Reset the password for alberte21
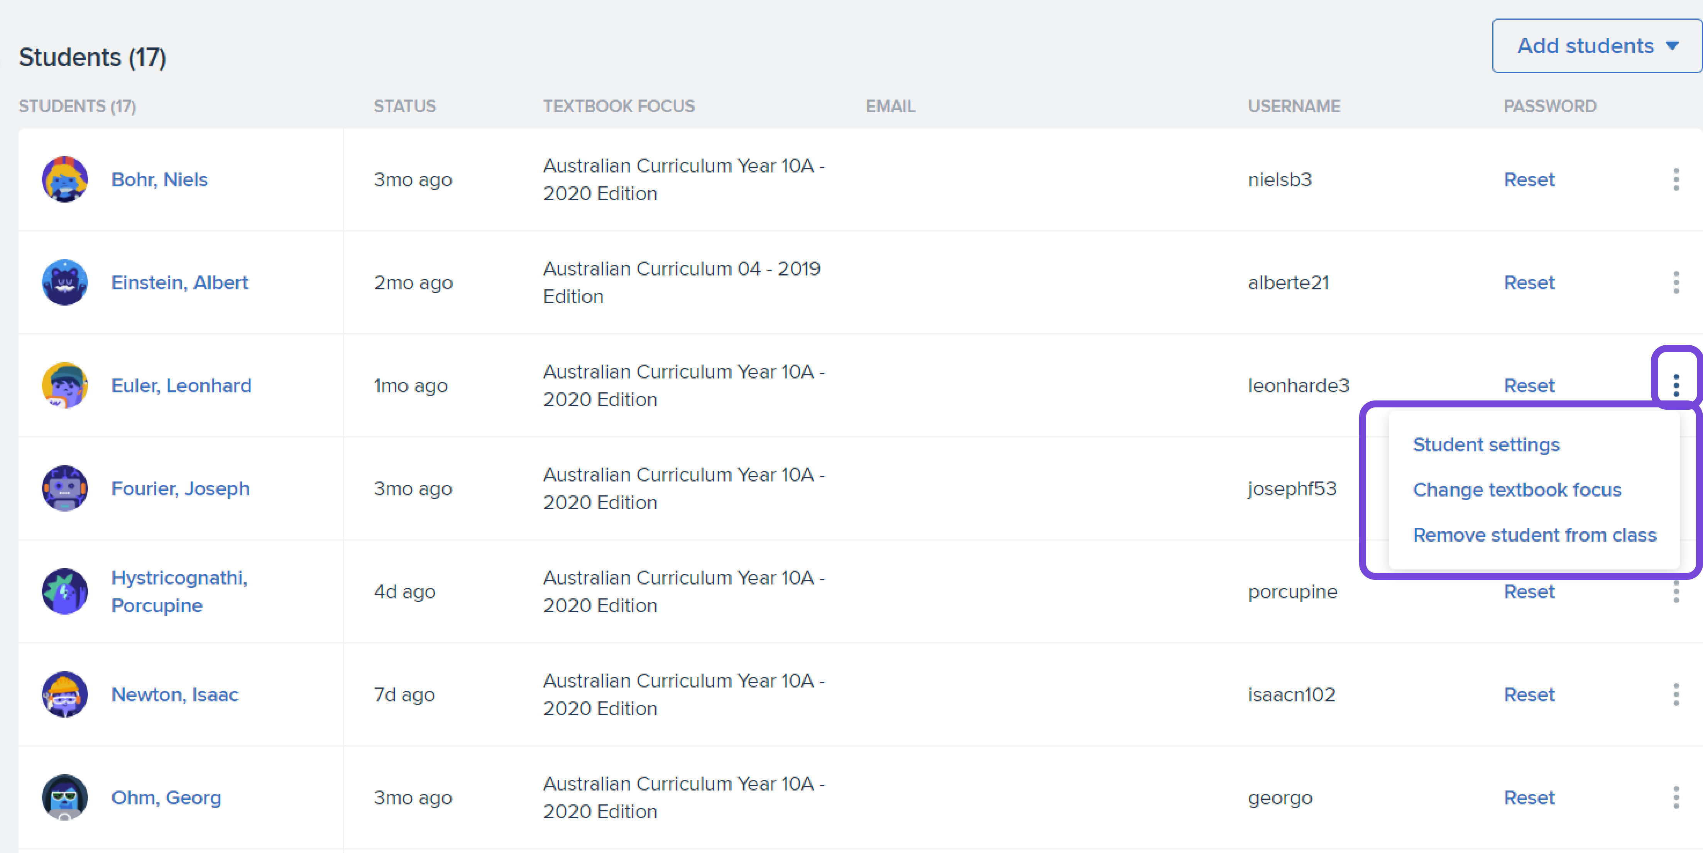This screenshot has width=1703, height=853. click(x=1529, y=282)
